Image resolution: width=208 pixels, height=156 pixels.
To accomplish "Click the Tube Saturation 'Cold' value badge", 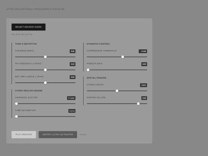I will (72, 111).
